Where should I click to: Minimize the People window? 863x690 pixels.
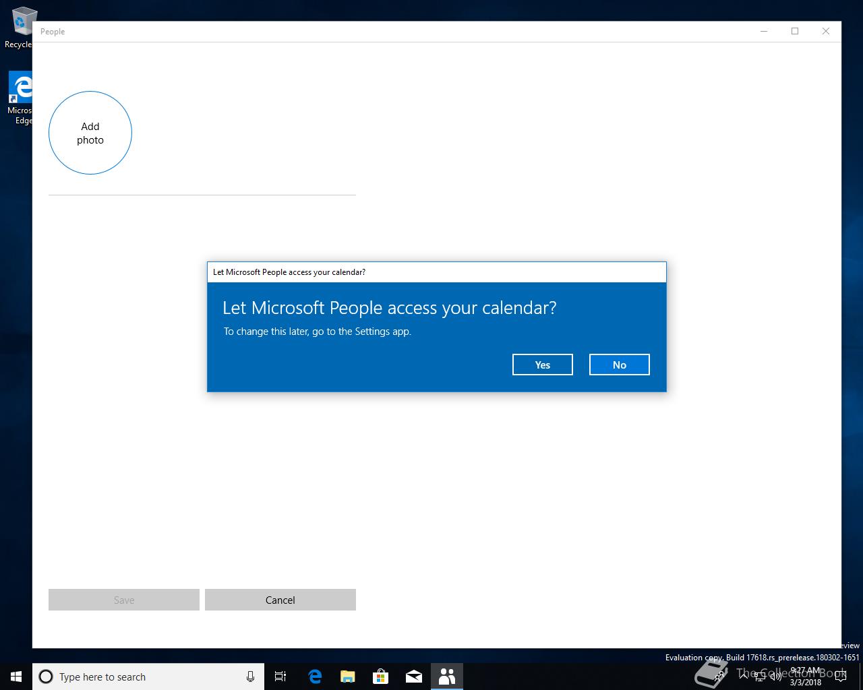(764, 31)
